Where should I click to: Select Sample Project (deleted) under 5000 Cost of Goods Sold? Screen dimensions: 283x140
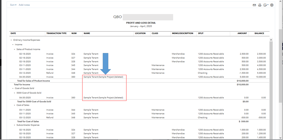pos(103,97)
